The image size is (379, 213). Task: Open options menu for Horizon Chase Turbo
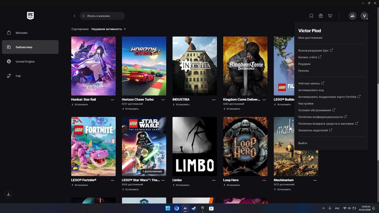163,100
